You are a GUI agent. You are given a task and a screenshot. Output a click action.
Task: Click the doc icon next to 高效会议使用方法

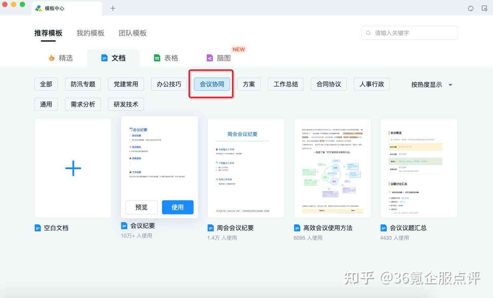297,228
